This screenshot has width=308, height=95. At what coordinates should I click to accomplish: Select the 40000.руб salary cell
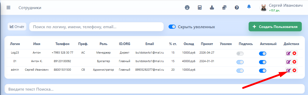189,61
